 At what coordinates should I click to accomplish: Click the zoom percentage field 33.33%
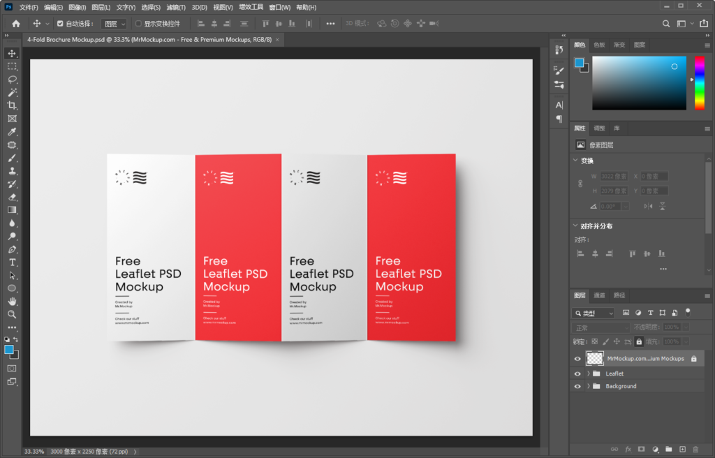(34, 452)
